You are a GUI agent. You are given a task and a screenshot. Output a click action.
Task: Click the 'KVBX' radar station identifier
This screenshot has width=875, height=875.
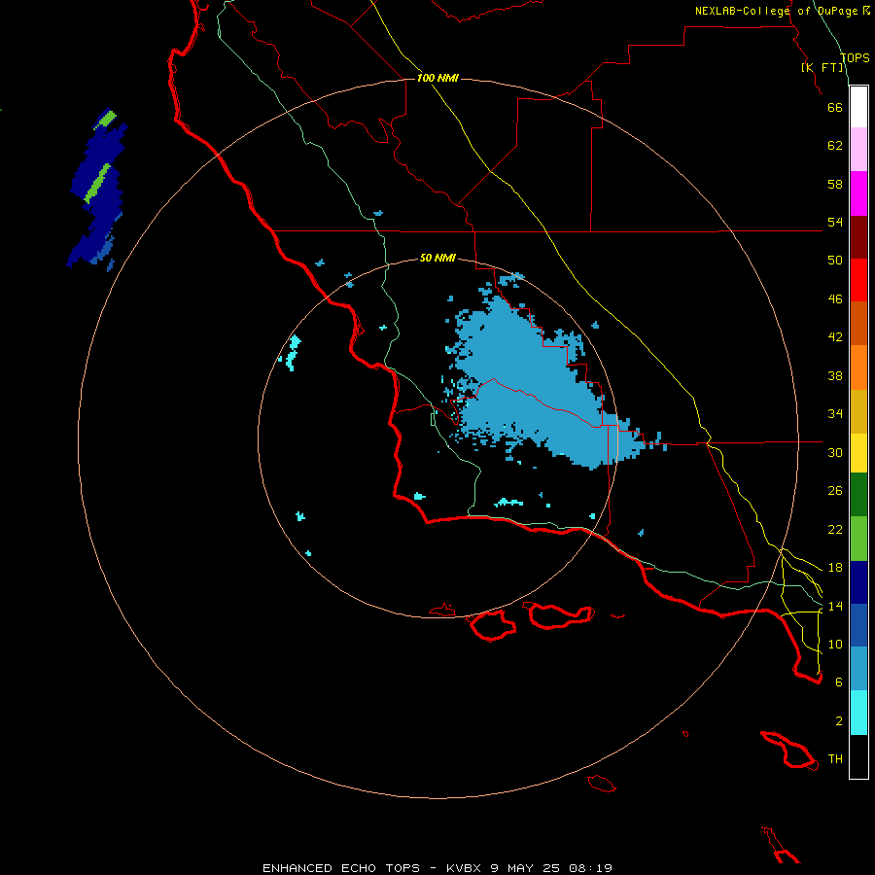(x=464, y=868)
